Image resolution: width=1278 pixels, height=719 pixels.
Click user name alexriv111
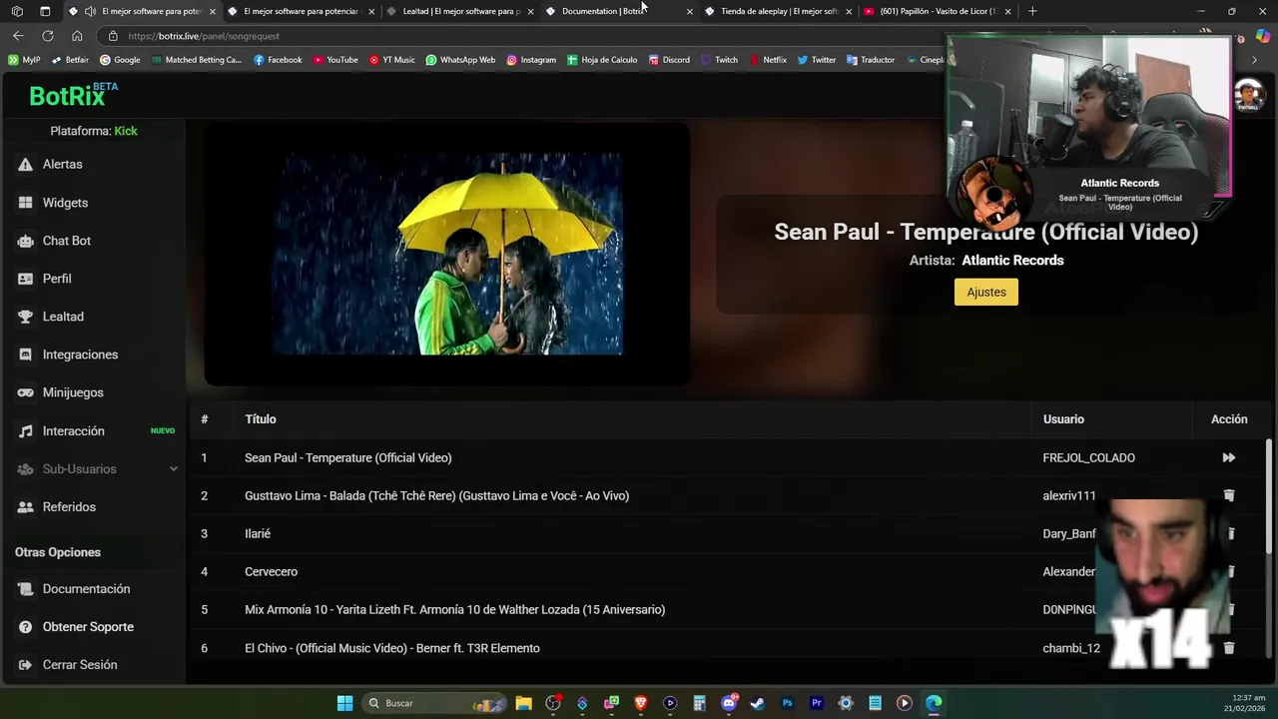pyautogui.click(x=1069, y=496)
